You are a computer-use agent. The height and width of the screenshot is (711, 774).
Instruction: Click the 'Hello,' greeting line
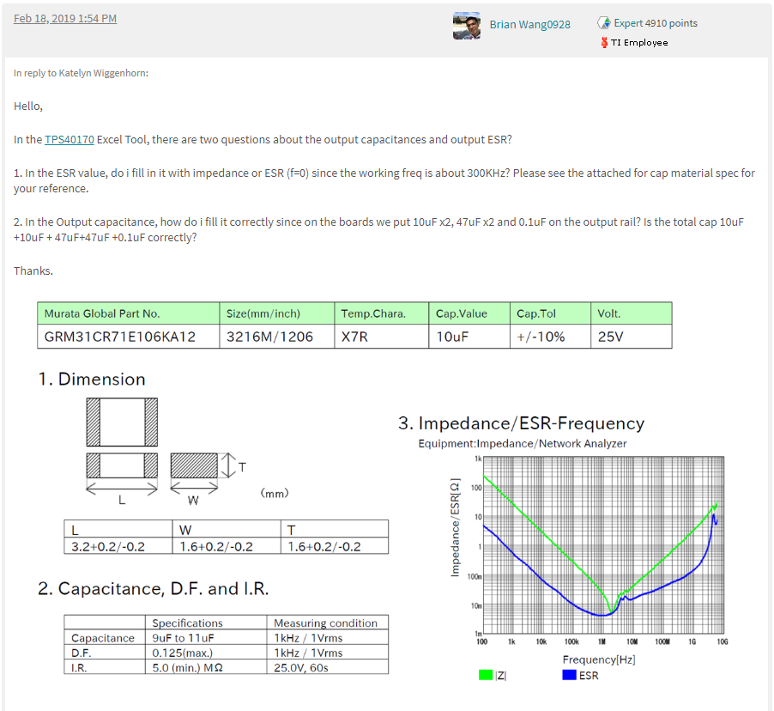pyautogui.click(x=28, y=106)
